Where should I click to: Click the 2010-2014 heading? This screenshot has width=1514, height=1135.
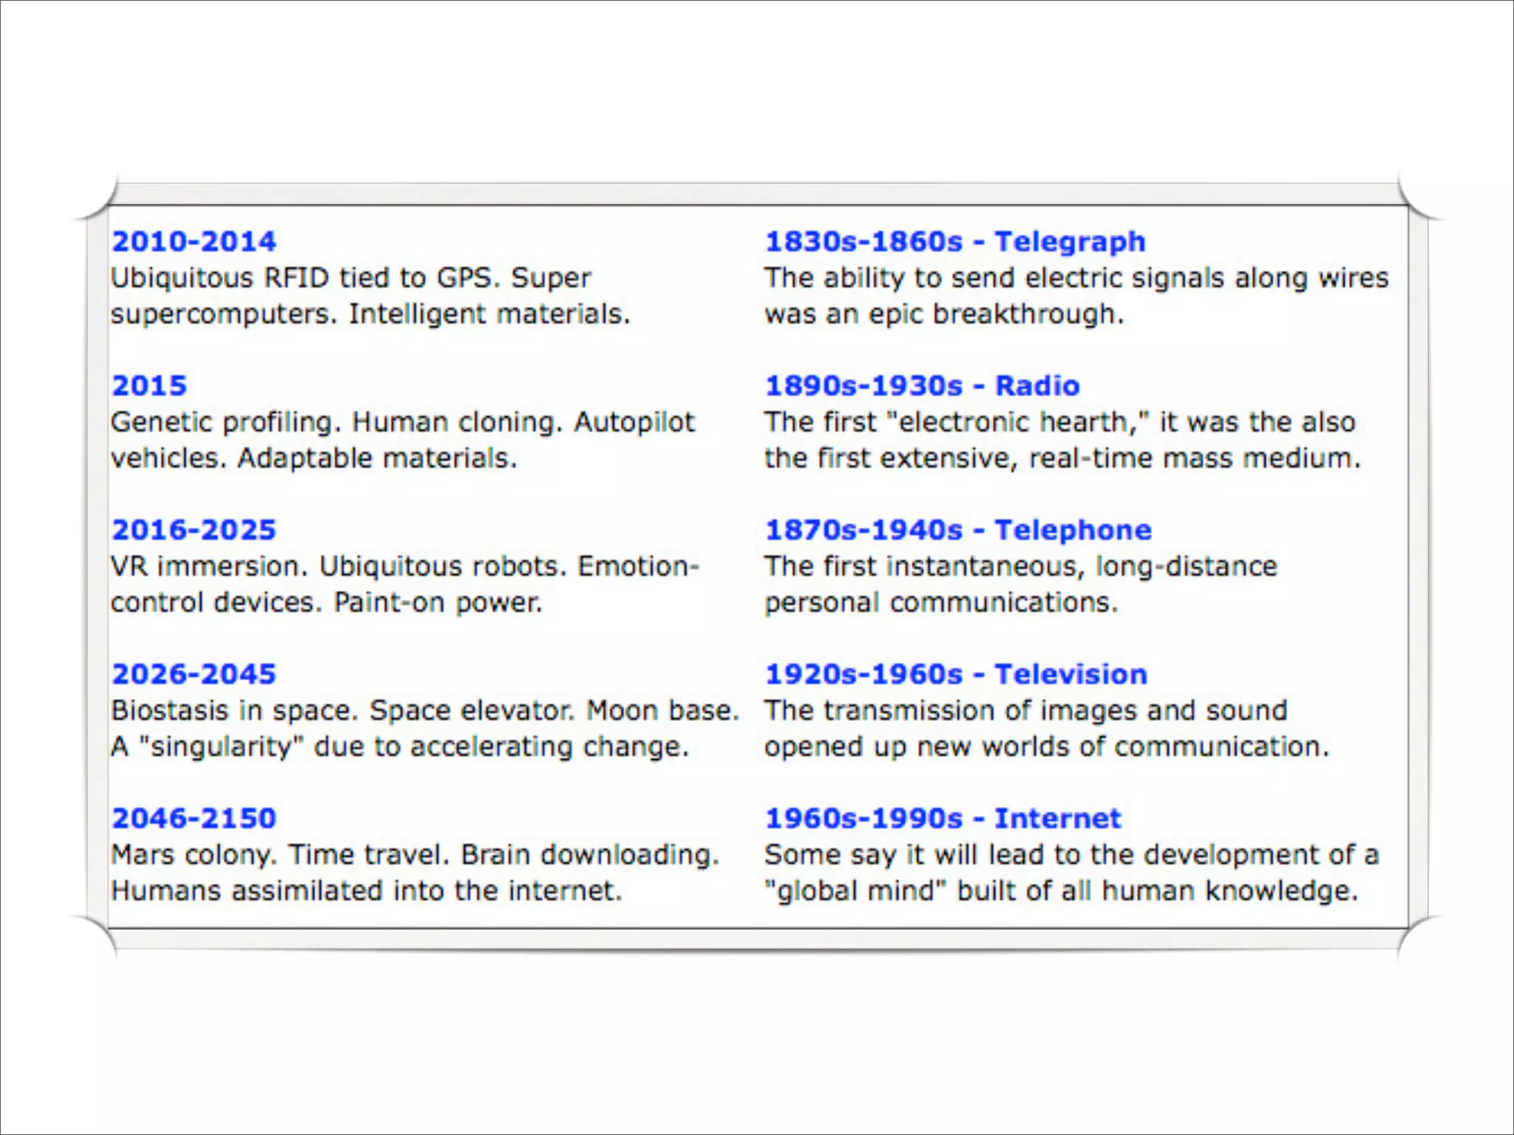pyautogui.click(x=194, y=242)
